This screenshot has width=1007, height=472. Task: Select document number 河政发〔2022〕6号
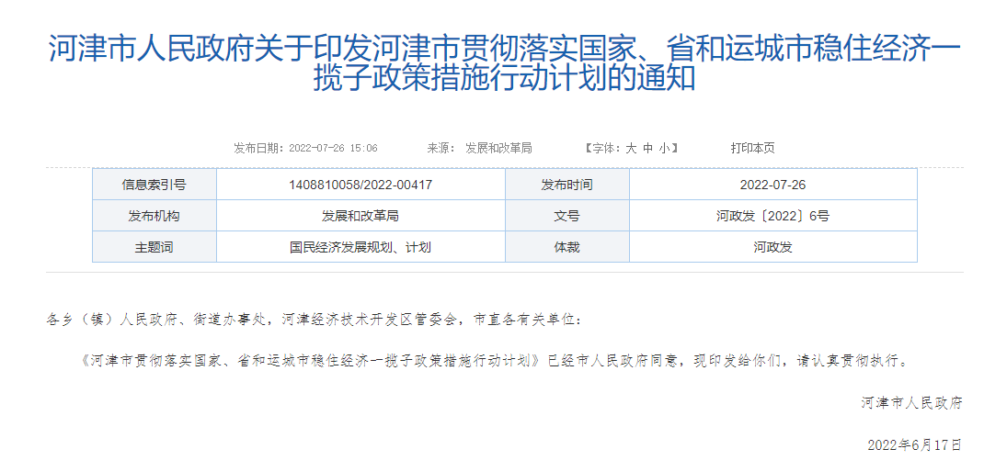[x=772, y=216]
